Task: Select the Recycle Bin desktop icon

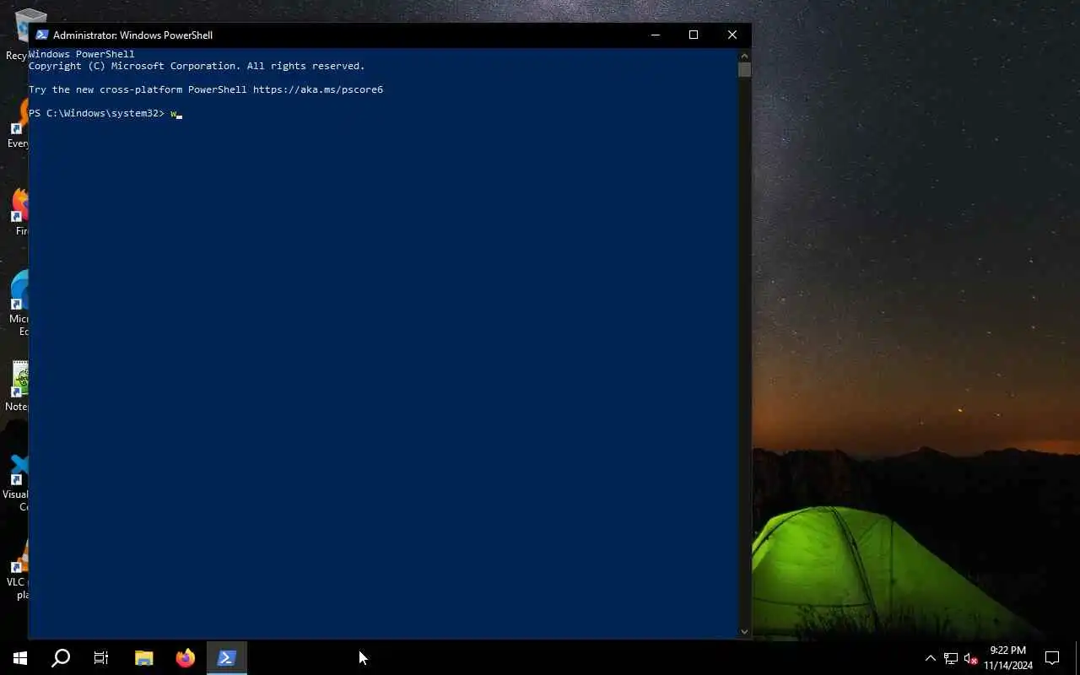Action: click(x=17, y=34)
